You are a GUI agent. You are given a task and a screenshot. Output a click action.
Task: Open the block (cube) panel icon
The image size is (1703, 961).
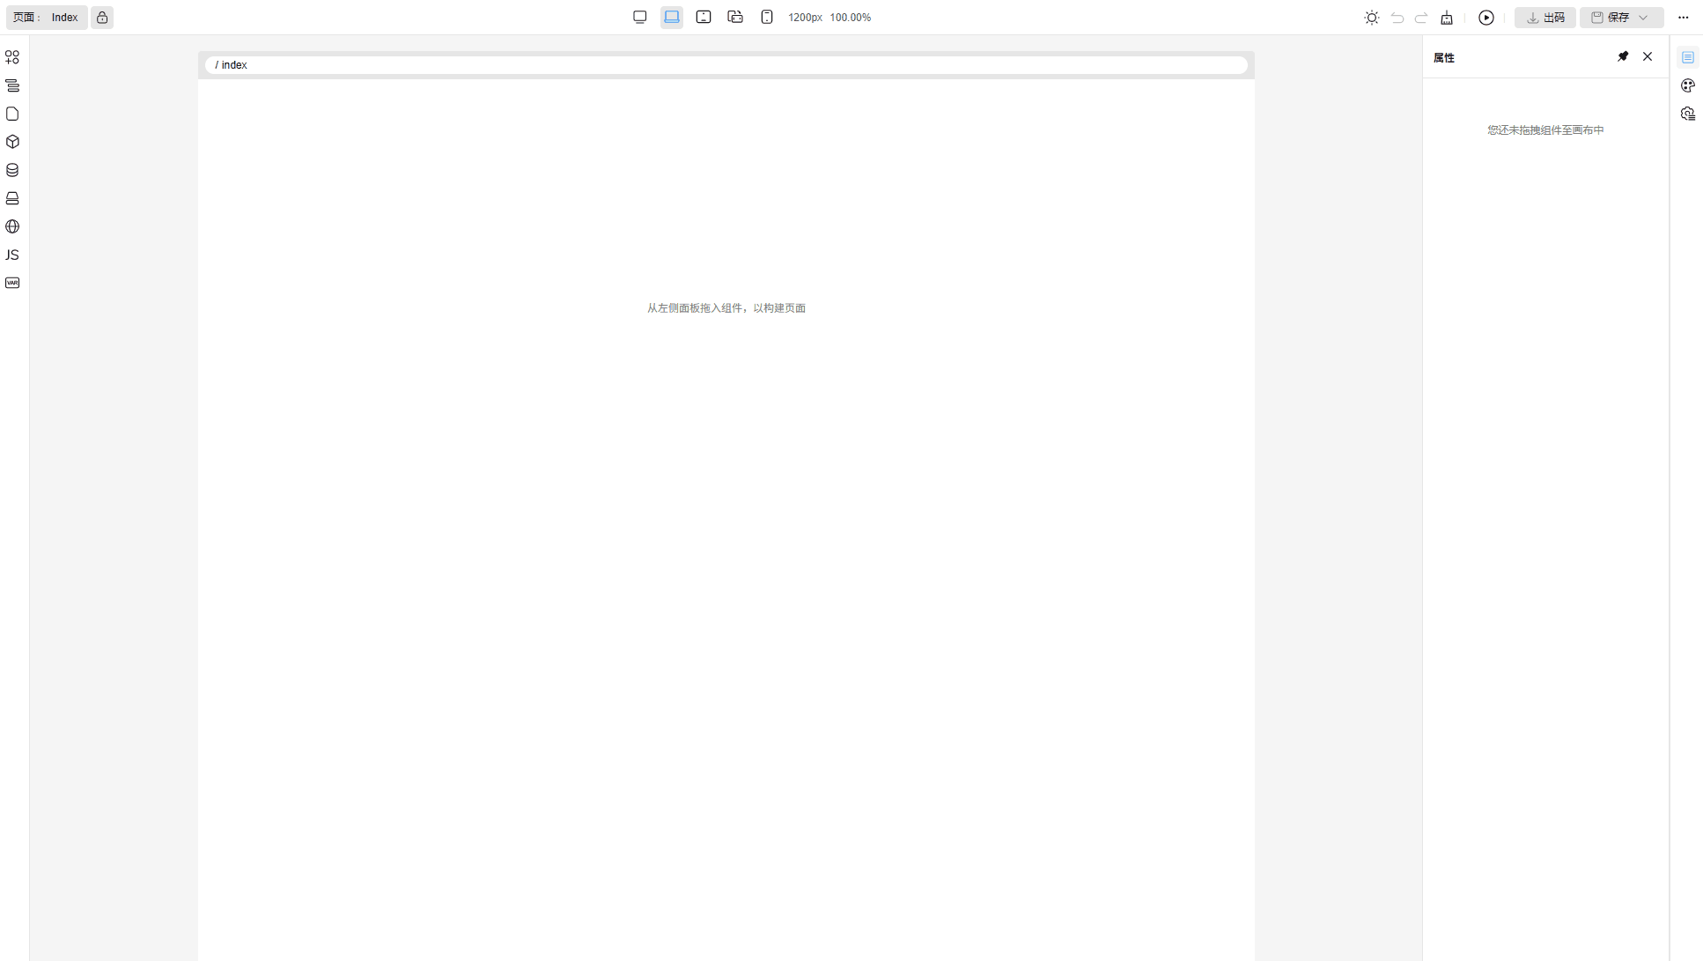(x=12, y=142)
